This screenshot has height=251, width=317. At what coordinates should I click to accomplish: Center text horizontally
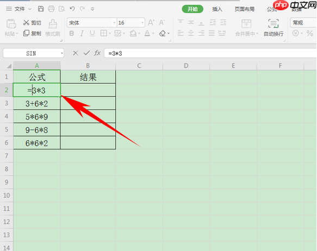191,33
